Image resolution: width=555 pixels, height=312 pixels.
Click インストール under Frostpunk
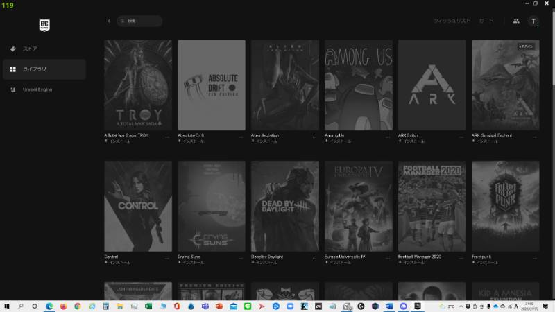tap(485, 263)
